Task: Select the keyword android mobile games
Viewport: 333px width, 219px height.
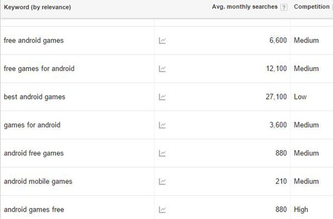Action: [38, 181]
